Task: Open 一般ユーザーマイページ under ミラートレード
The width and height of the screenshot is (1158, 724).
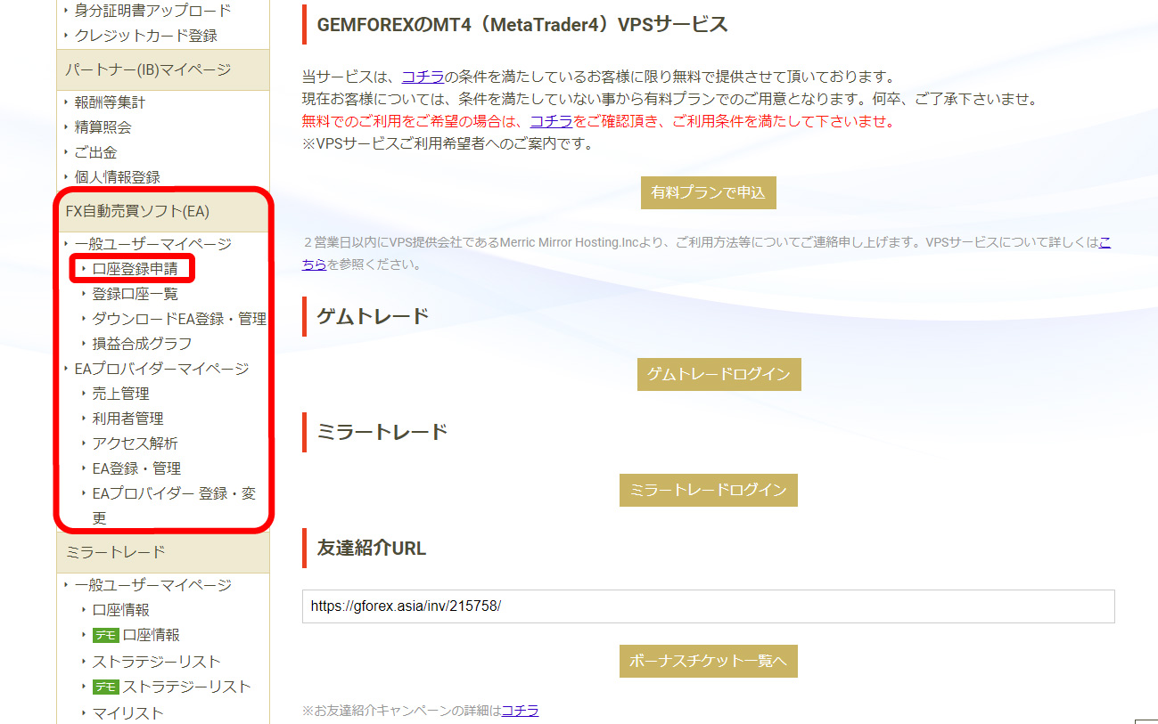Action: coord(153,585)
